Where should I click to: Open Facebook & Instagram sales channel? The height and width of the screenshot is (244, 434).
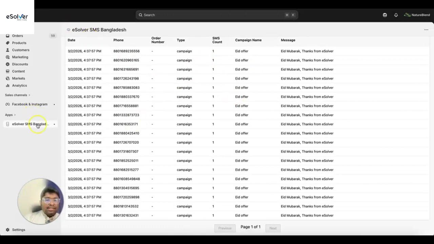(x=30, y=104)
